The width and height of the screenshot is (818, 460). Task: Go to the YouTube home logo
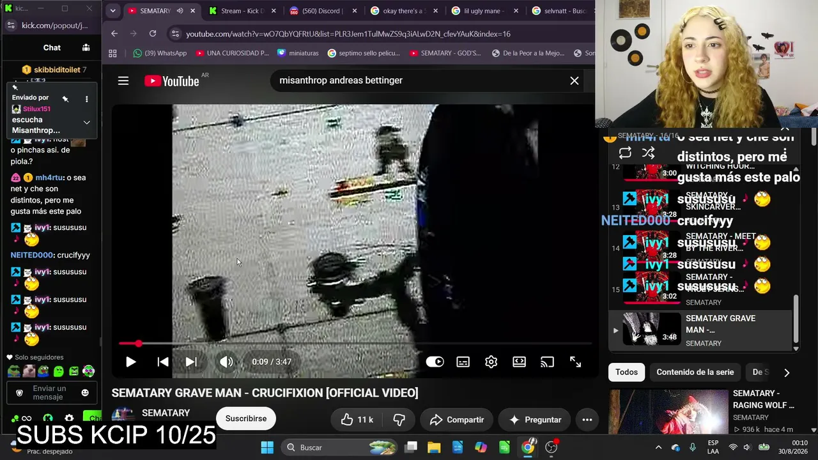click(x=172, y=80)
